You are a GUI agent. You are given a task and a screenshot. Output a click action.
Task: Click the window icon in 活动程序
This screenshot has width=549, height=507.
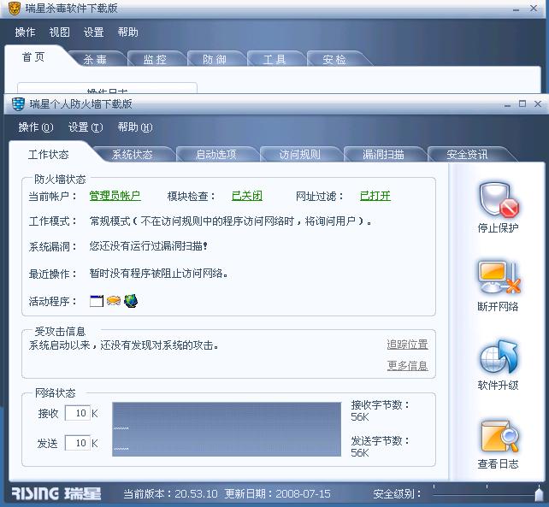[97, 301]
